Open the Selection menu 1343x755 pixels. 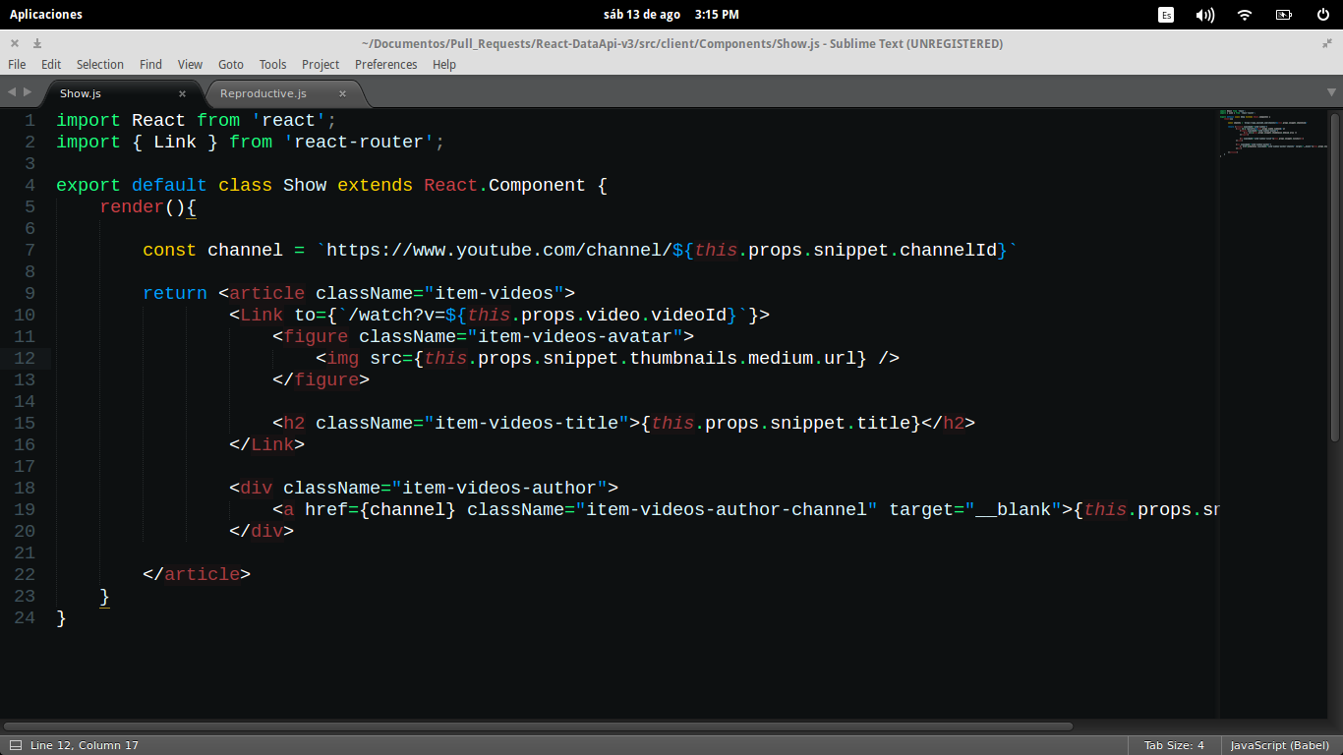pyautogui.click(x=100, y=64)
